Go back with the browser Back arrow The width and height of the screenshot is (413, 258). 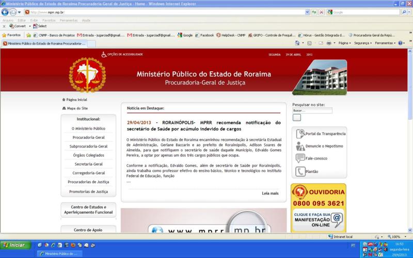point(5,12)
